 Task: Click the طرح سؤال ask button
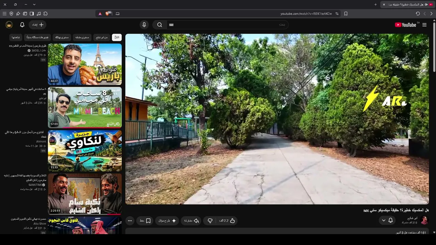[x=167, y=221]
